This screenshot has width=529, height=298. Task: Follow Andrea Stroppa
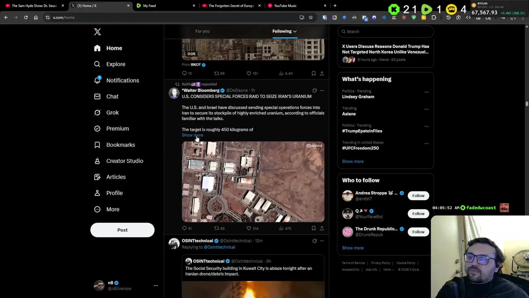(x=418, y=196)
